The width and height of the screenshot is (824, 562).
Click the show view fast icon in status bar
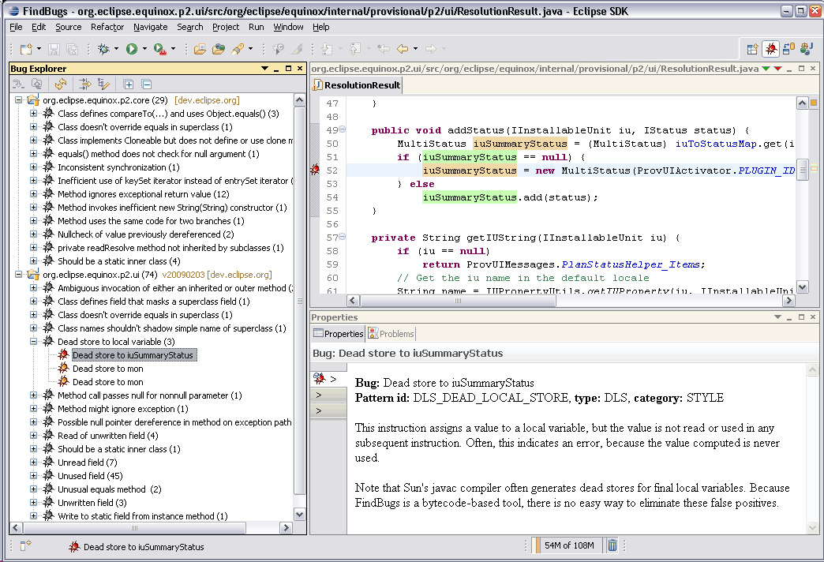click(x=26, y=545)
